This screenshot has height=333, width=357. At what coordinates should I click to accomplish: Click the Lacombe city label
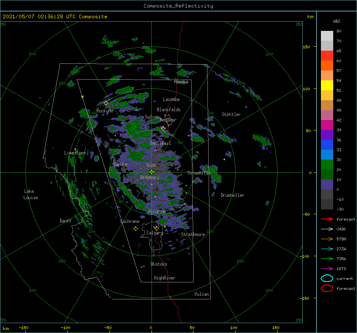pos(171,99)
